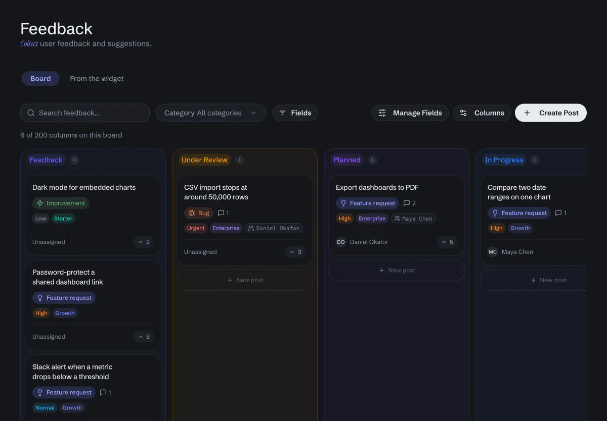The height and width of the screenshot is (421, 607).
Task: Click the Low priority tag
Action: 40,219
